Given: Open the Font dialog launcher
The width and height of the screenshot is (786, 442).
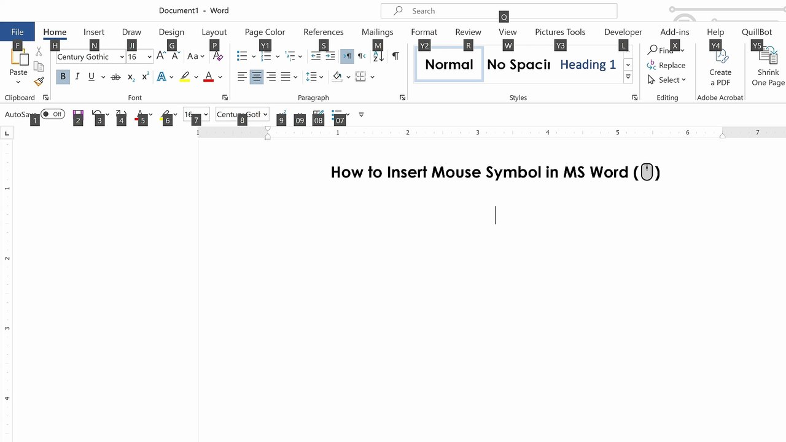Looking at the screenshot, I should [x=225, y=98].
